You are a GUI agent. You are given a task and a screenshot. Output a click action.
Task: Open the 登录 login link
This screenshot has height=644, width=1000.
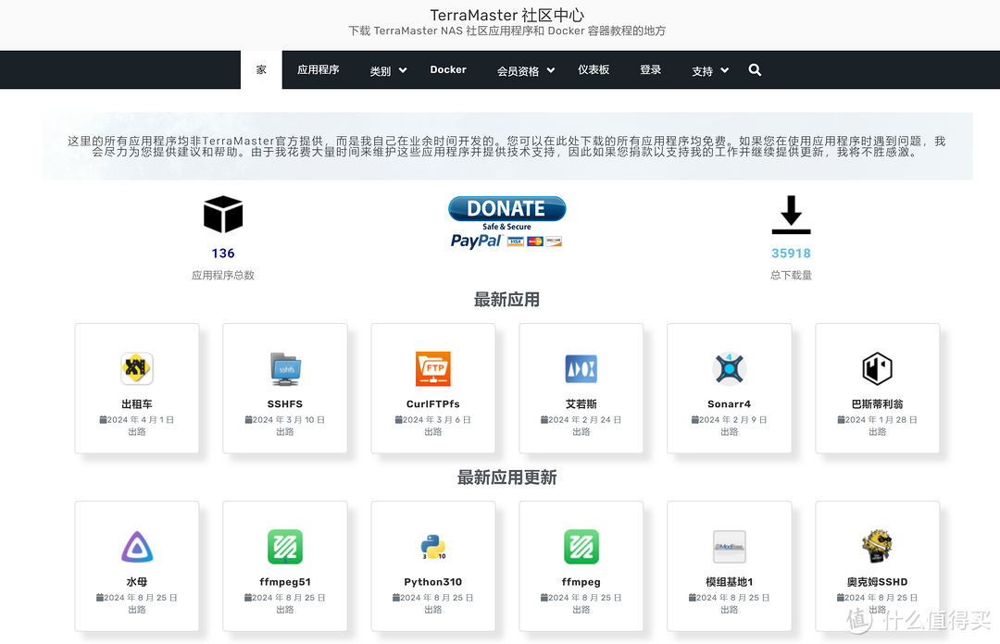pyautogui.click(x=650, y=69)
